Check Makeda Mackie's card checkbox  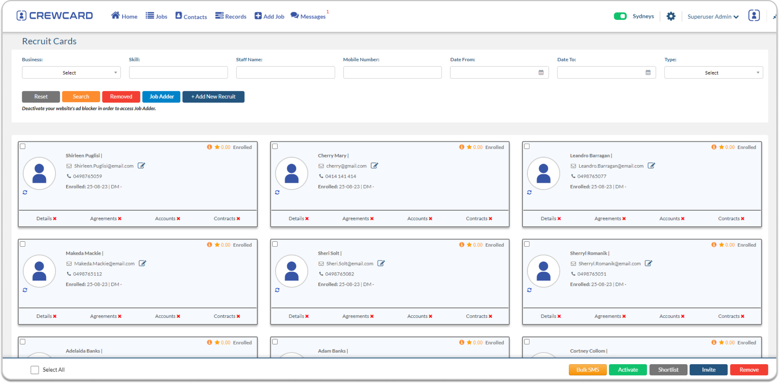click(x=23, y=244)
